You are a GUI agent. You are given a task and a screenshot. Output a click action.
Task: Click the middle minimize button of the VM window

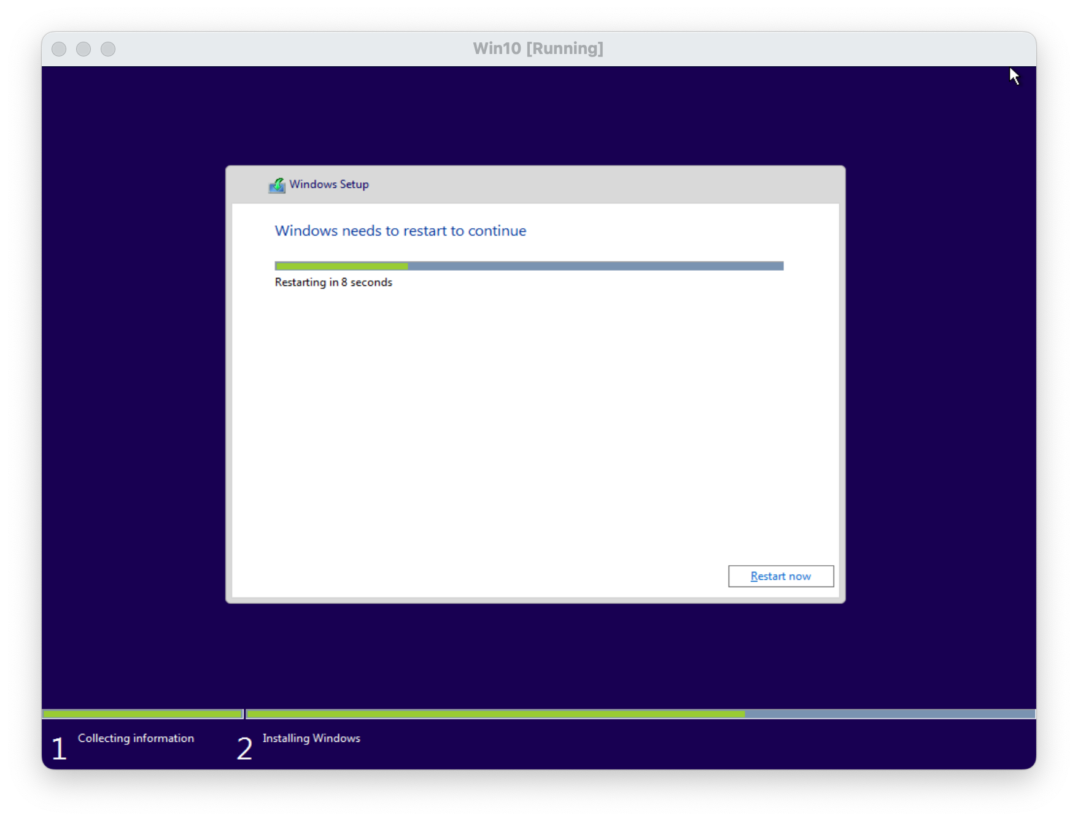click(83, 49)
